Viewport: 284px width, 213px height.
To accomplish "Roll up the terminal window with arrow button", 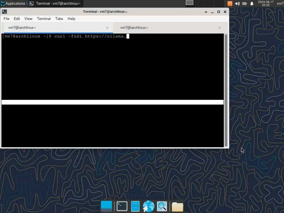I will [x=206, y=12].
